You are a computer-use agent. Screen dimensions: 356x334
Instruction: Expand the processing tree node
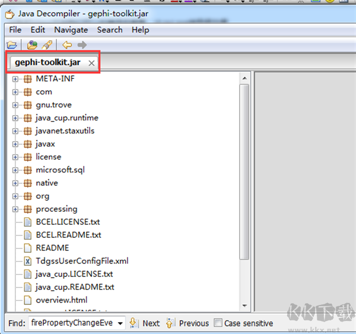(x=15, y=209)
